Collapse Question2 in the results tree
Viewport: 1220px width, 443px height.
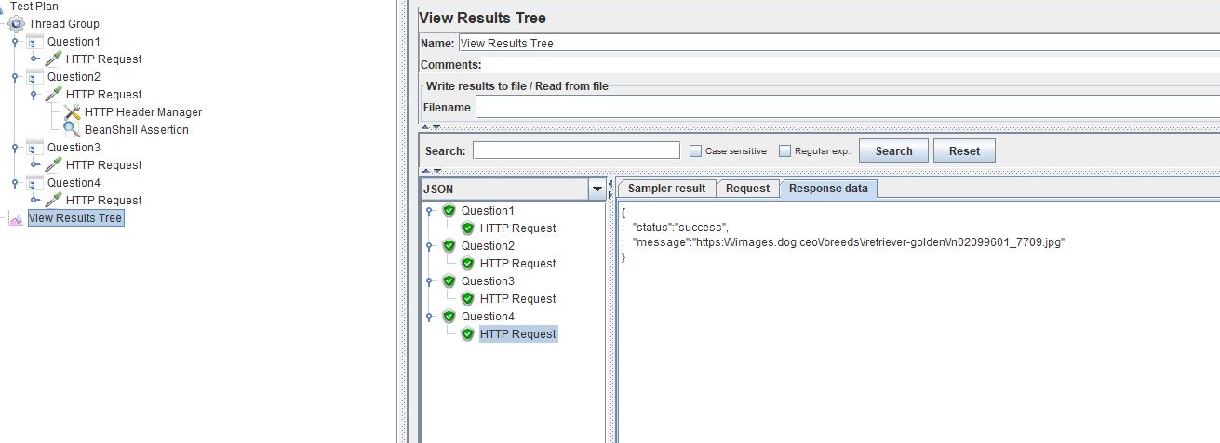[430, 246]
